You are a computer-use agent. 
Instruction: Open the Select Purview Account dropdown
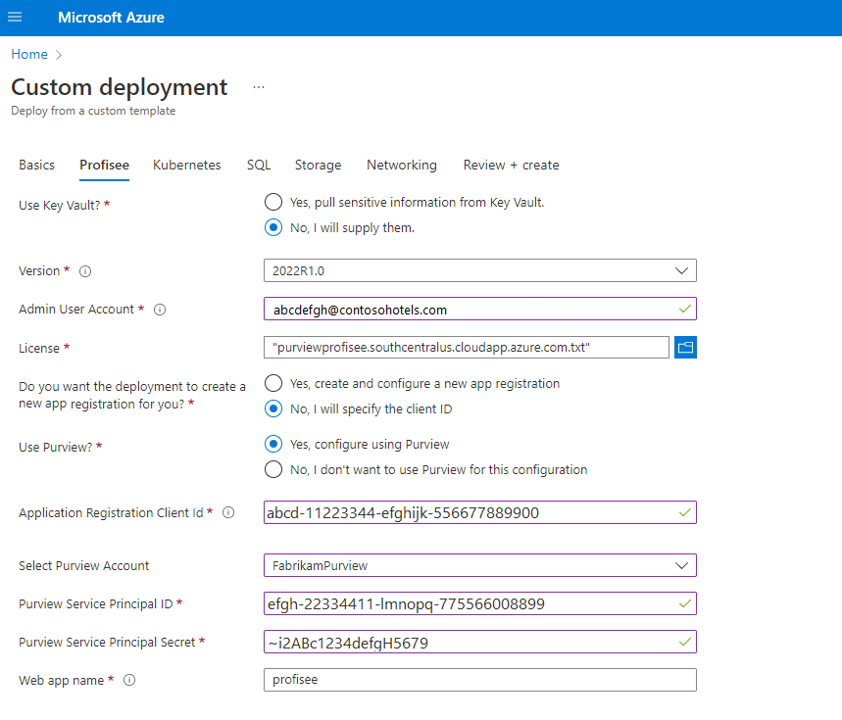pyautogui.click(x=480, y=565)
